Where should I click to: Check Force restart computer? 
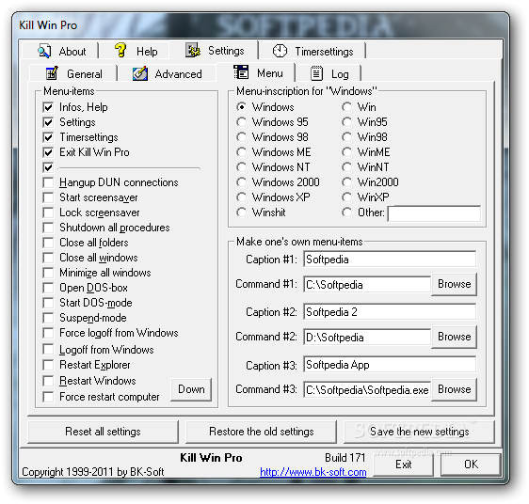(x=48, y=397)
